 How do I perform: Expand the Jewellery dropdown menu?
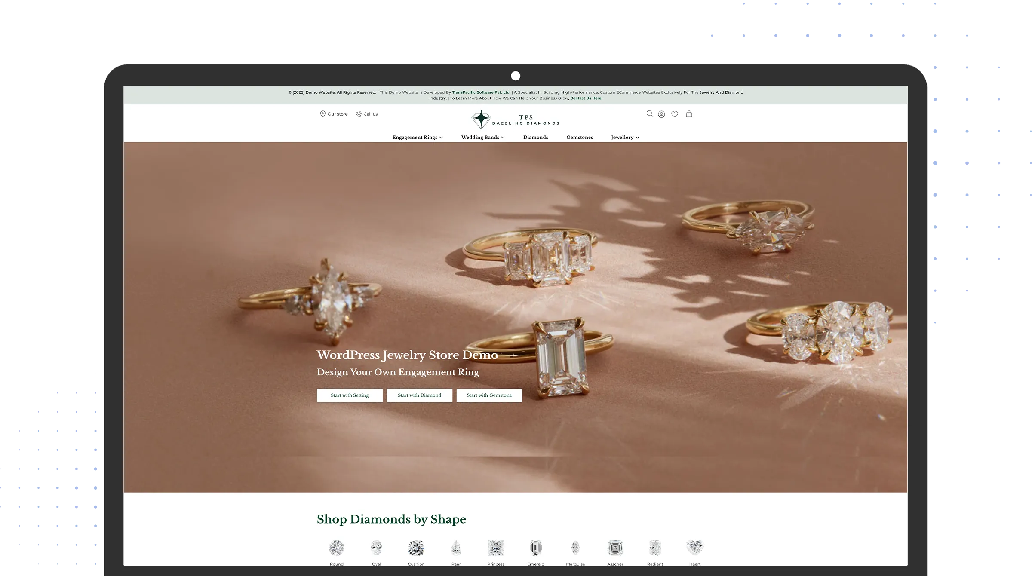624,138
